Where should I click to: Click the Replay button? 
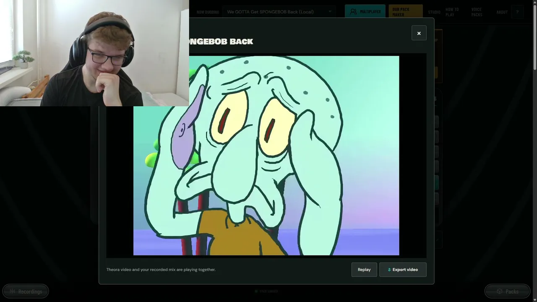pos(364,270)
